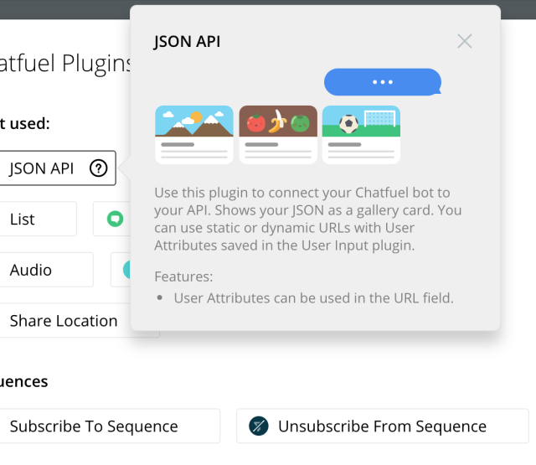Add the List plugin
536x465 pixels.
pyautogui.click(x=38, y=219)
